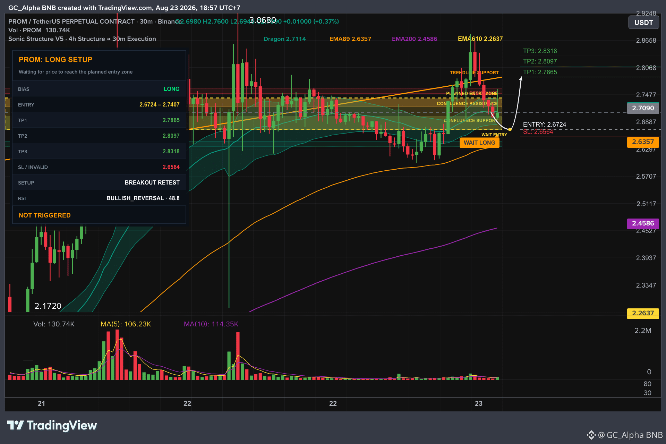Click the 2.3347 price axis value

[x=646, y=285]
